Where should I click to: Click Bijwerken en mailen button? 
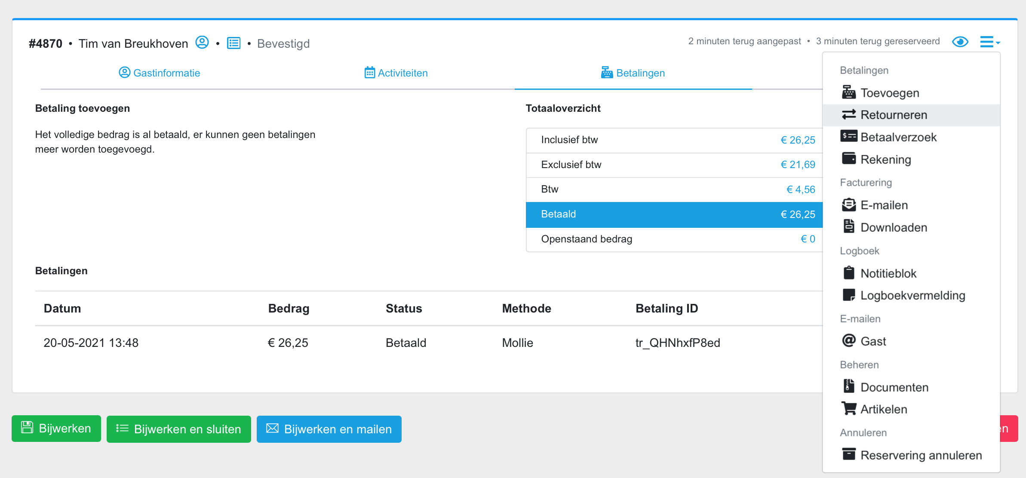(x=329, y=429)
